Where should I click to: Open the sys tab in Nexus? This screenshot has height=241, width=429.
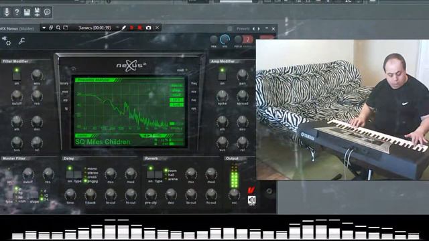(194, 108)
